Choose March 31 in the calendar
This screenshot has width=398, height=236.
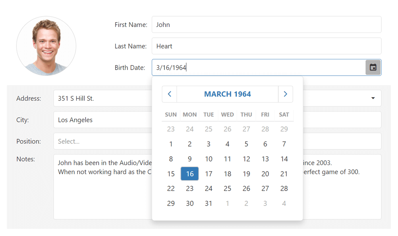click(209, 204)
